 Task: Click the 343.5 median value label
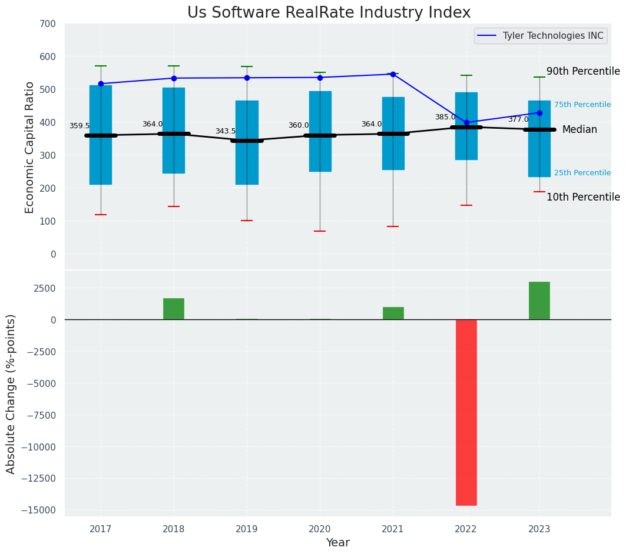[225, 131]
